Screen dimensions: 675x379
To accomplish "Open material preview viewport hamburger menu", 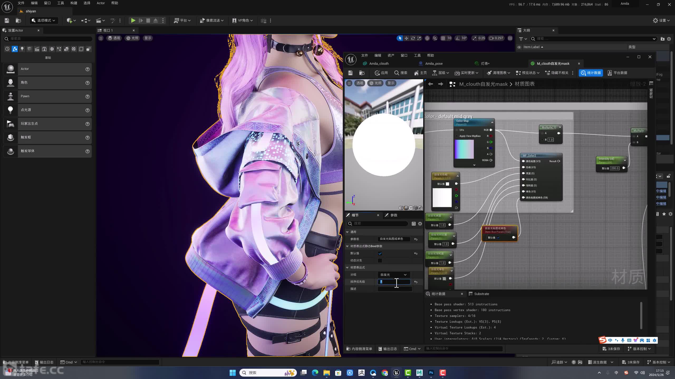I will [x=349, y=83].
